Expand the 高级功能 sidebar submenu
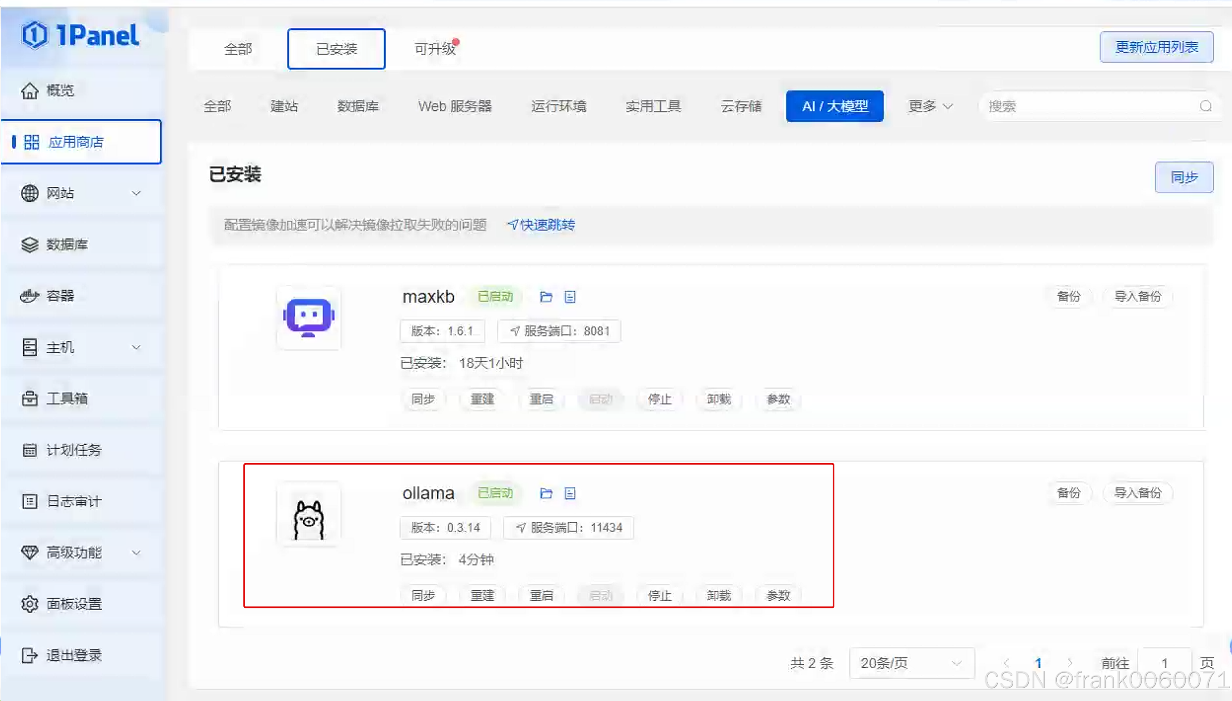1232x701 pixels. coord(136,552)
